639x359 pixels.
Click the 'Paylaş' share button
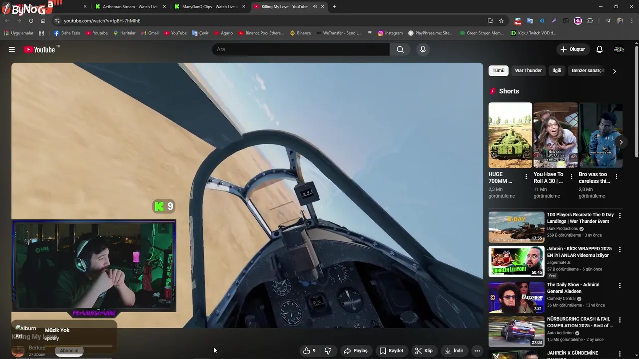pos(356,351)
